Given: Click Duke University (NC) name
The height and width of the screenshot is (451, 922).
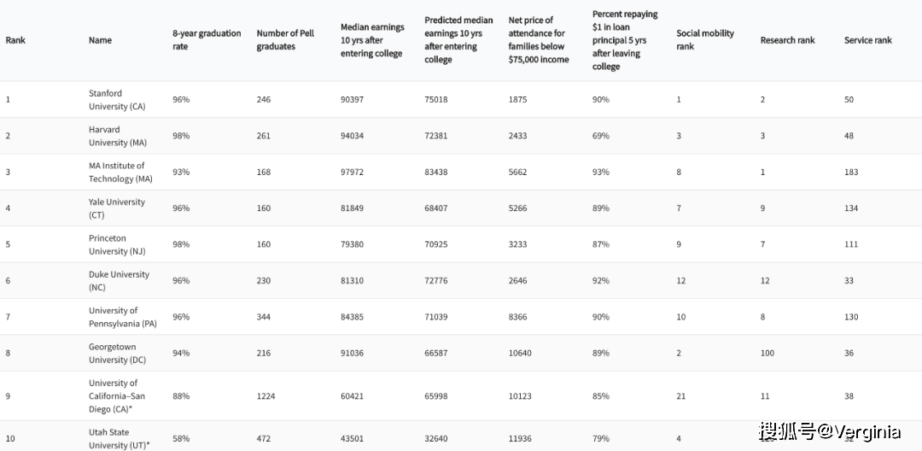Looking at the screenshot, I should [117, 281].
